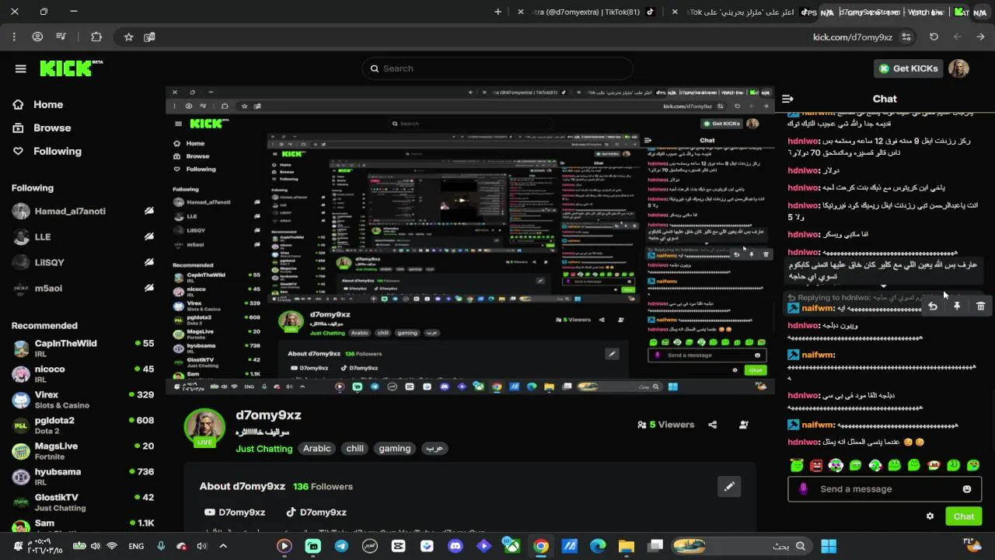The width and height of the screenshot is (995, 560).
Task: Switch ENG keyboard language
Action: click(136, 546)
